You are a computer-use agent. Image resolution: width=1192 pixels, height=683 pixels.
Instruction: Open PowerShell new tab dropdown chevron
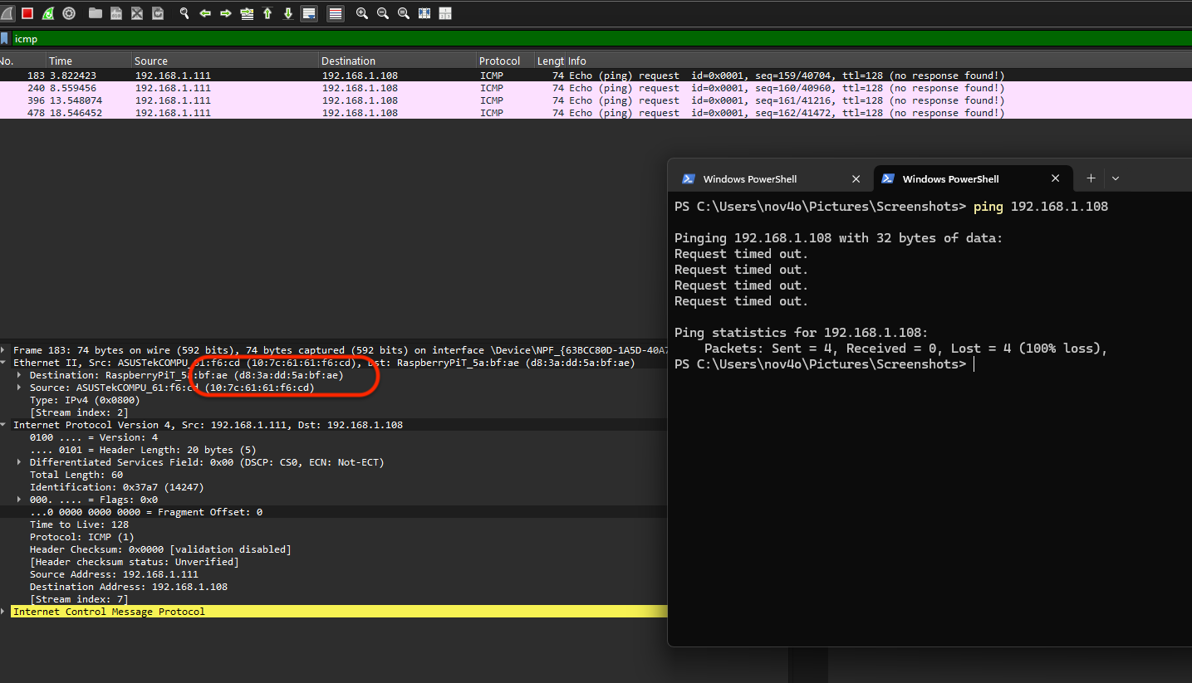point(1116,178)
